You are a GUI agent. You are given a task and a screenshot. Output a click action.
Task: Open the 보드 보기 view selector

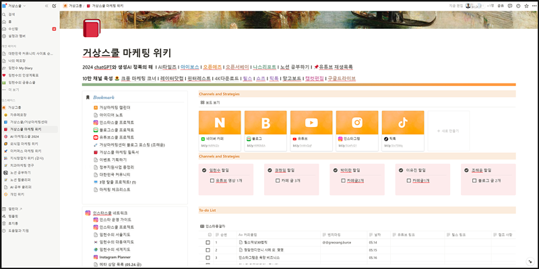(210, 103)
